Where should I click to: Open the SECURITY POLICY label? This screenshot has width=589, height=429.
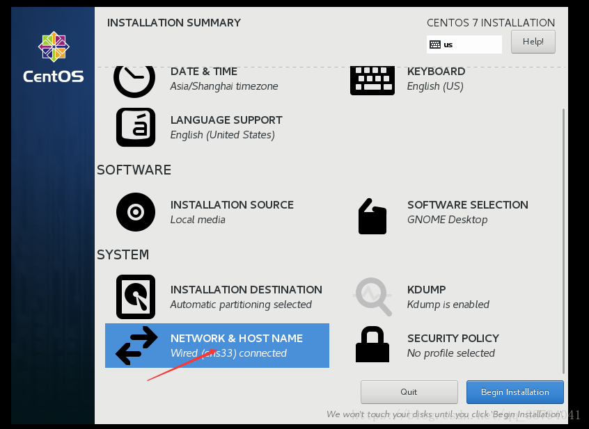click(x=453, y=338)
